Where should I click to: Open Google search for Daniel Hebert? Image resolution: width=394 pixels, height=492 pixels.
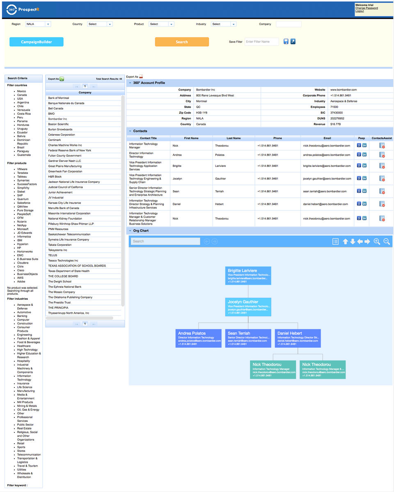tap(359, 204)
